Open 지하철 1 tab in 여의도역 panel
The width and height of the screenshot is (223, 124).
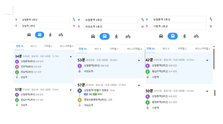114,49
